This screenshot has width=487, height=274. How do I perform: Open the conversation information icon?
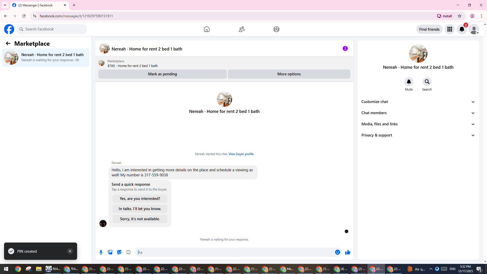pos(345,48)
